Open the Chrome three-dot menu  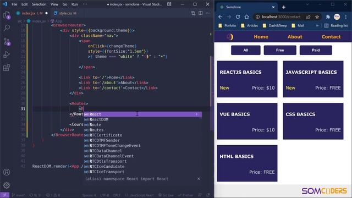coord(346,17)
